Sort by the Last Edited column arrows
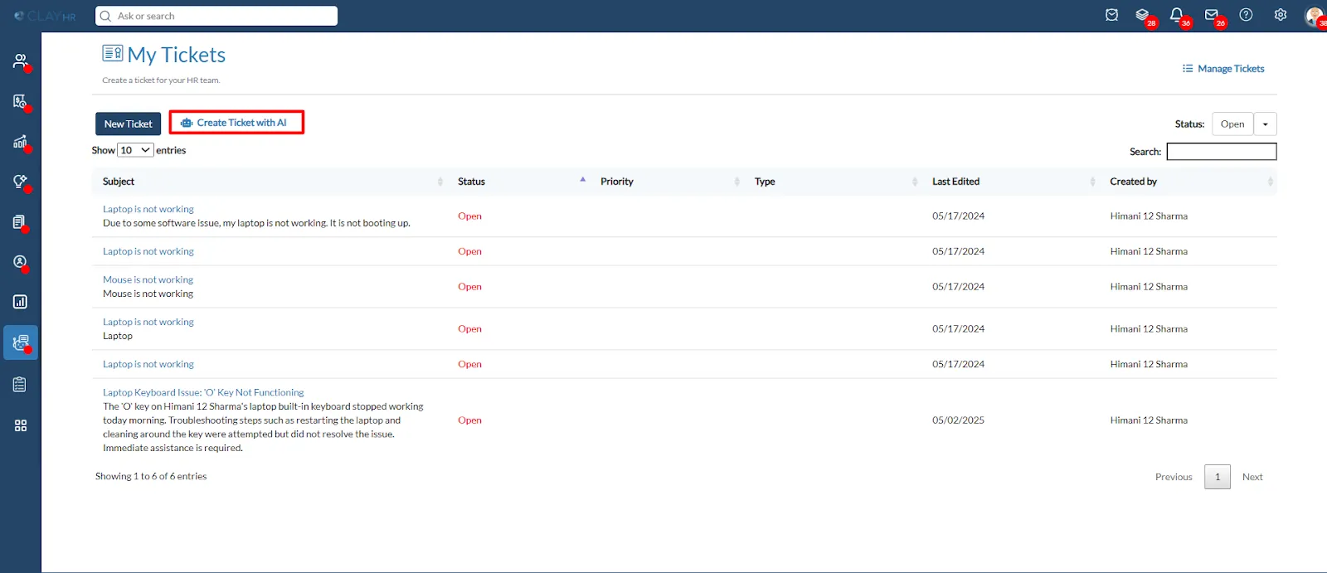The height and width of the screenshot is (573, 1327). 1092,182
